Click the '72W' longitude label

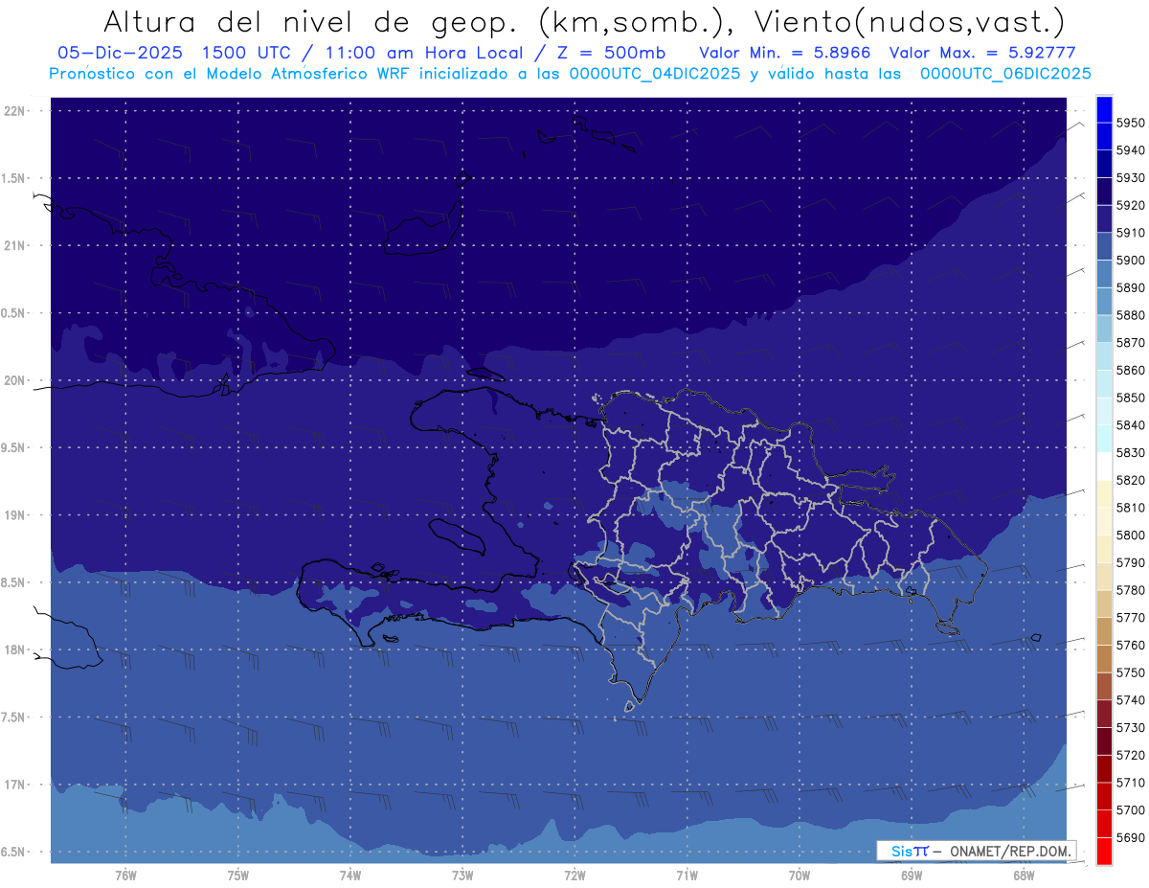coord(574,875)
